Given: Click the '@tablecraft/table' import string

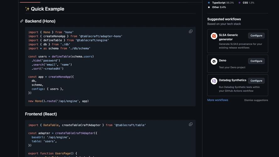Looking at the screenshot, I should coord(130,125).
